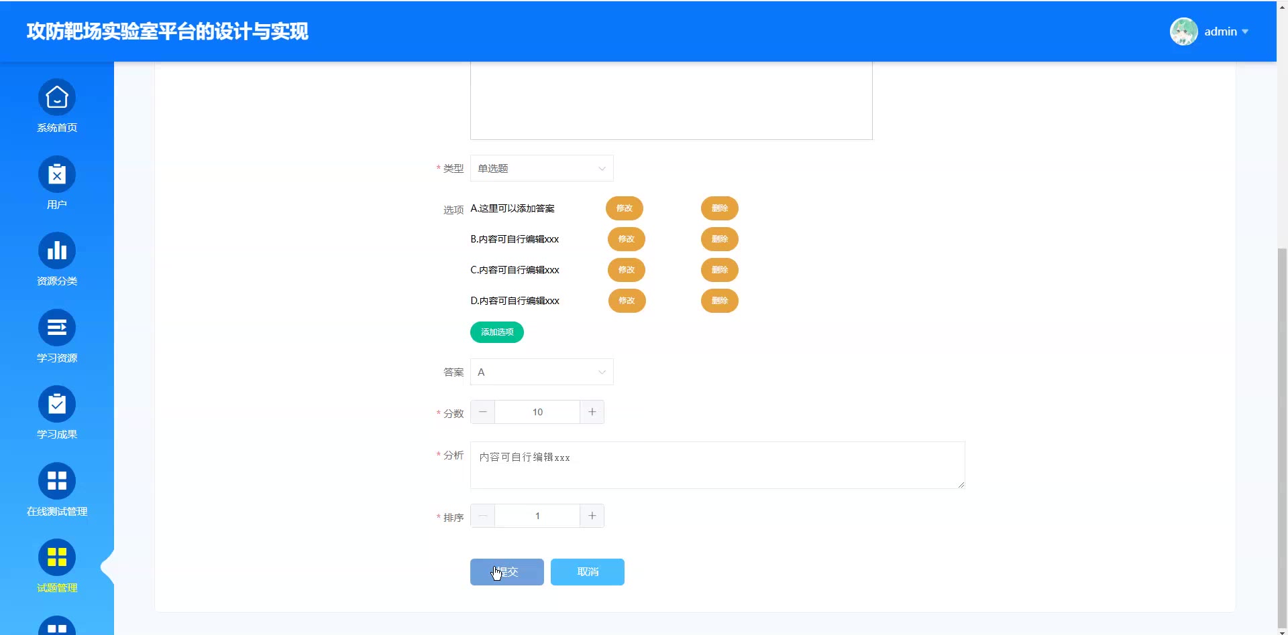Click the 排序 number field
This screenshot has width=1288, height=635.
[x=537, y=516]
